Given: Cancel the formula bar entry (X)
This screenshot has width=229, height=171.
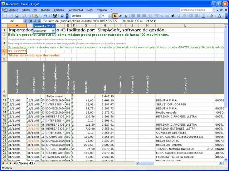Looking at the screenshot, I should [30, 21].
